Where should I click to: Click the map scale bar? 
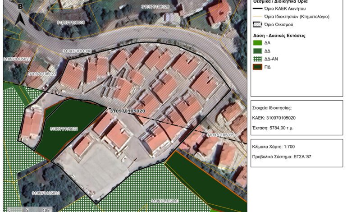pyautogui.click(x=27, y=210)
